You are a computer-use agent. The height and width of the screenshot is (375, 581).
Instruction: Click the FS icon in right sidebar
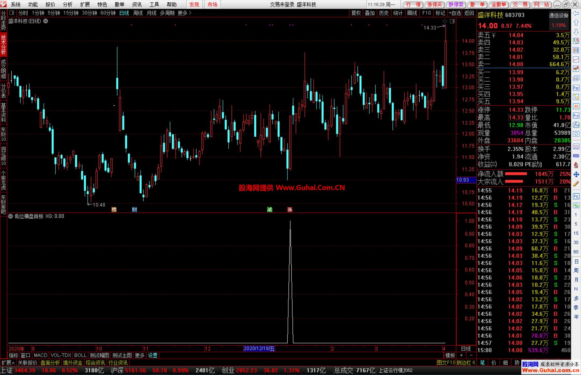pos(576,196)
